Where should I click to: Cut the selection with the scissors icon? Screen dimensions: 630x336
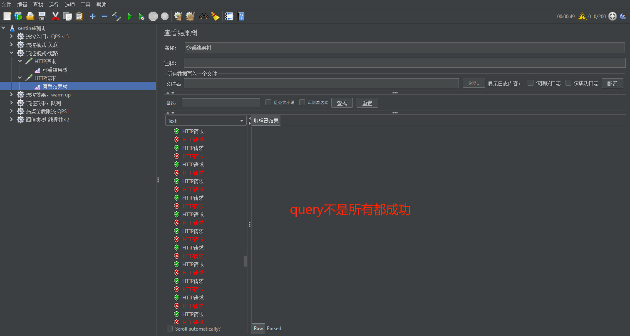55,16
